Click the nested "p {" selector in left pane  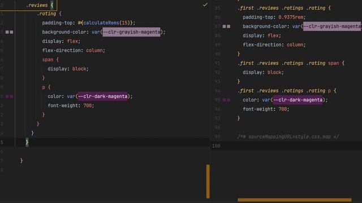tap(46, 87)
